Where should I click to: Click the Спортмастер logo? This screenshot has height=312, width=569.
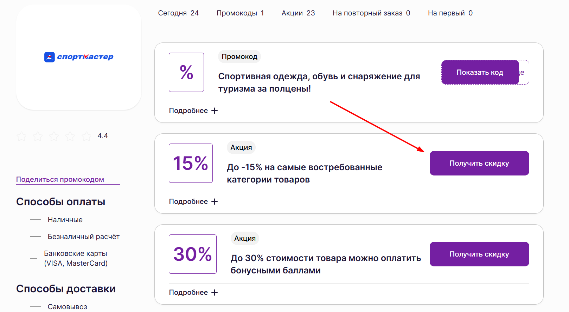(x=78, y=57)
